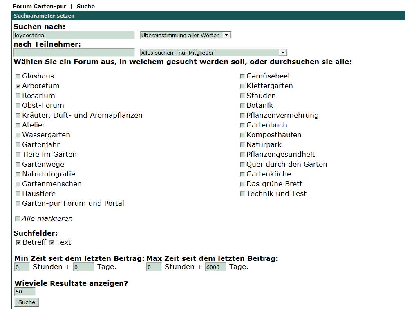Focus the empty Teilnehmer input field
Image resolution: width=405 pixels, height=309 pixels.
[74, 53]
